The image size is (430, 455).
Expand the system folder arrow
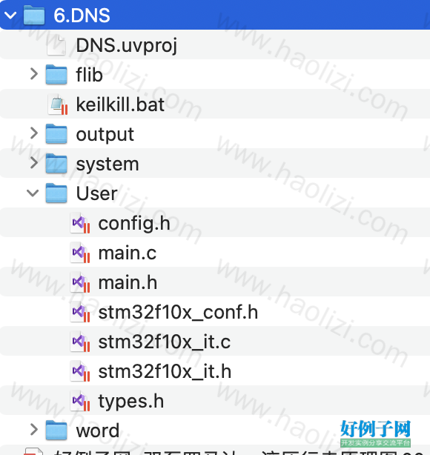tap(34, 163)
